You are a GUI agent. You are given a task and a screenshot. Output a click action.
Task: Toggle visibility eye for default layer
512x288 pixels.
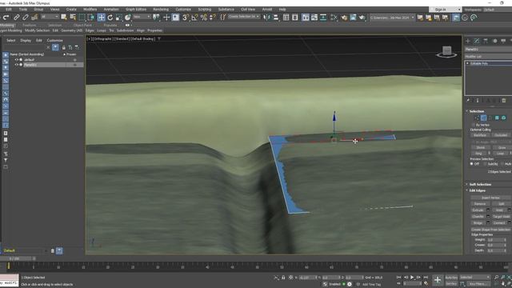click(x=16, y=60)
